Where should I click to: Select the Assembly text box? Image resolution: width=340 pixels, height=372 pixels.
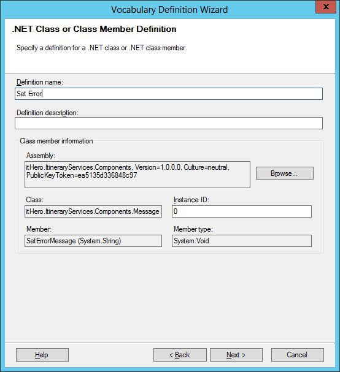tap(137, 175)
